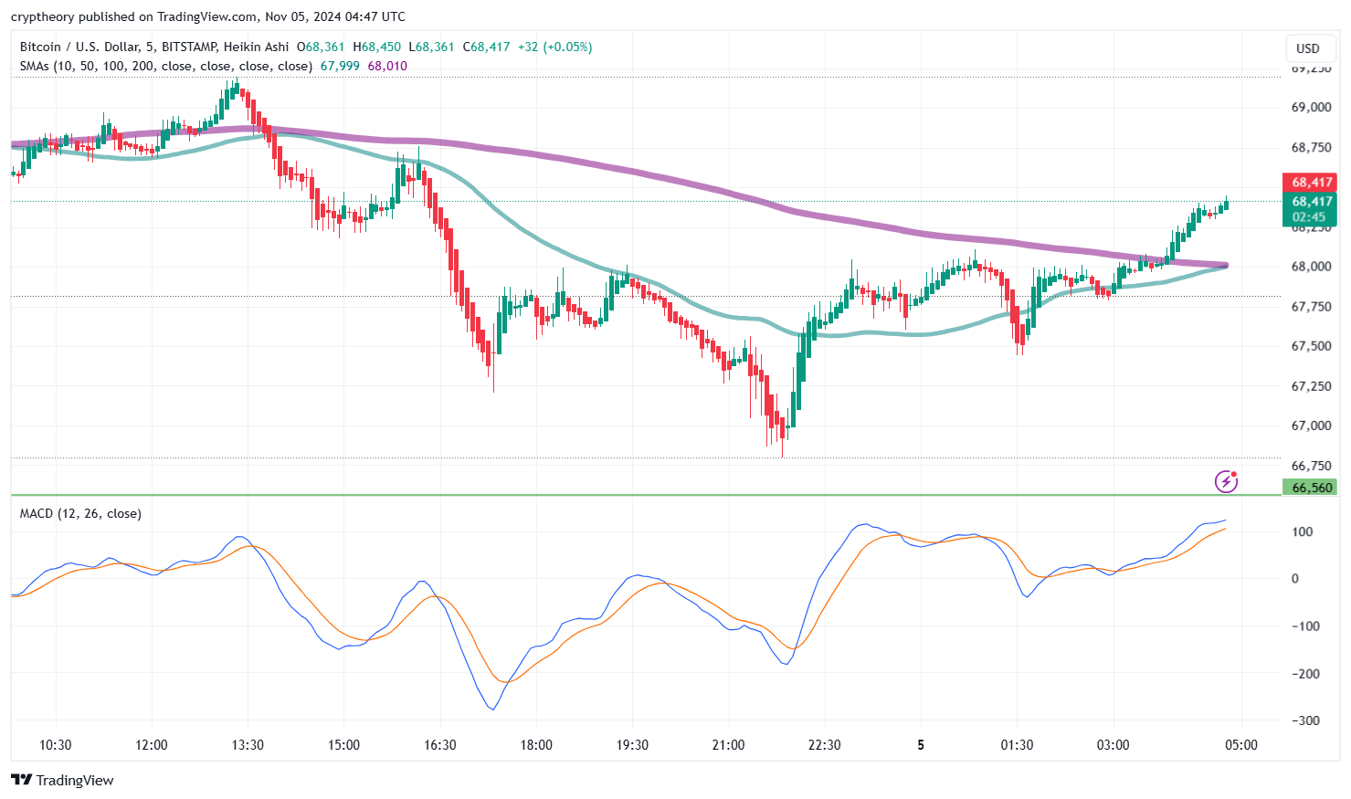
Task: Select the SMAs indicator legend
Action: click(166, 66)
